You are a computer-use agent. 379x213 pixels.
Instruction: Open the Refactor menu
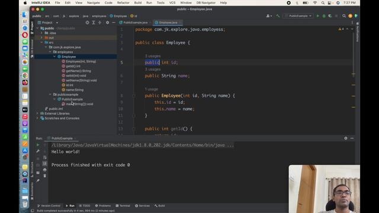click(123, 2)
